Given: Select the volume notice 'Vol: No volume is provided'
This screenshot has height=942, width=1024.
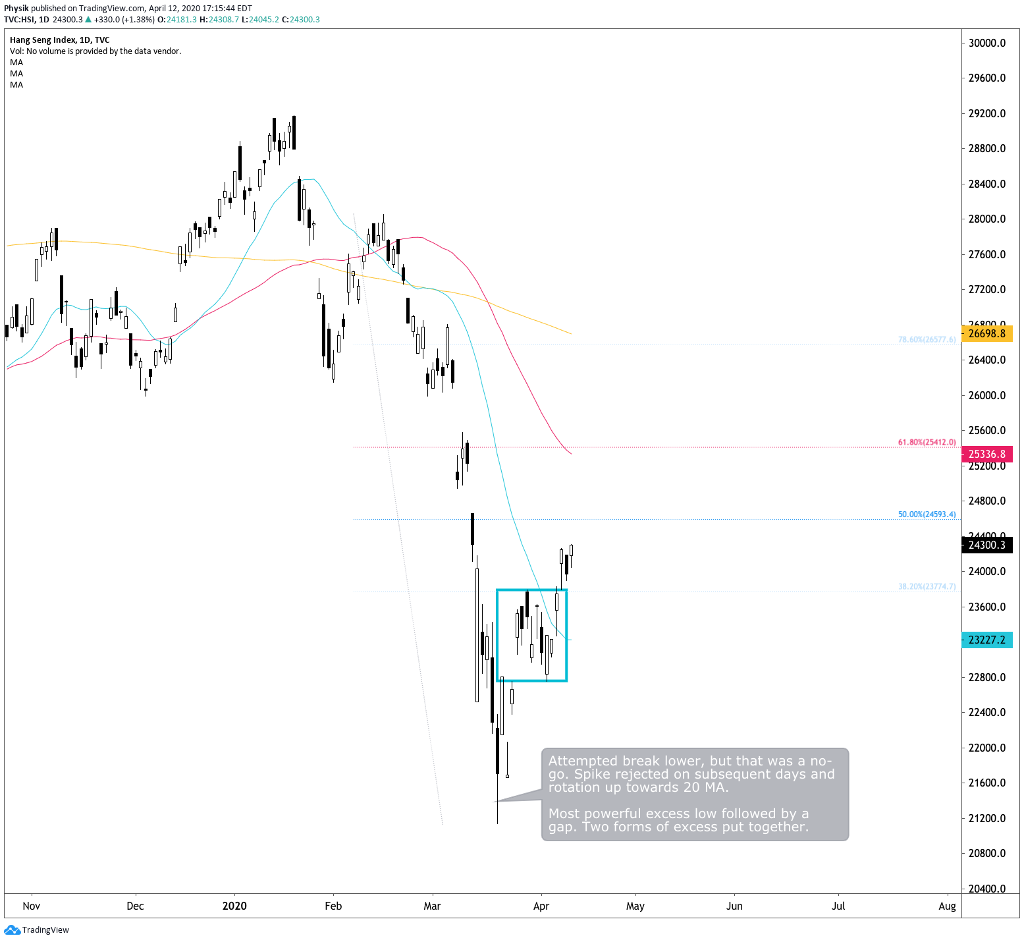Looking at the screenshot, I should [x=95, y=51].
